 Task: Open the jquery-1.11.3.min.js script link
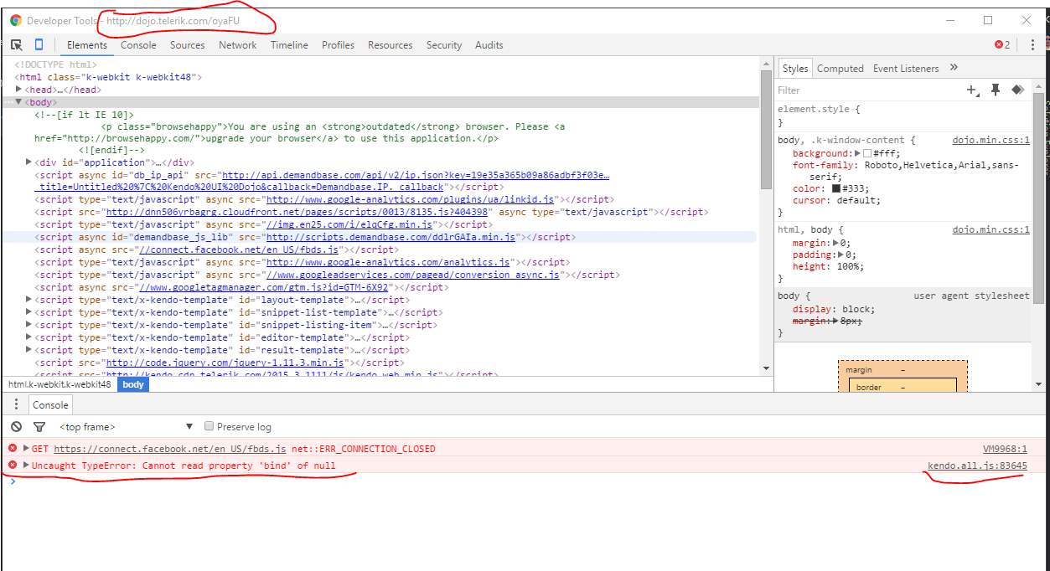[x=225, y=363]
